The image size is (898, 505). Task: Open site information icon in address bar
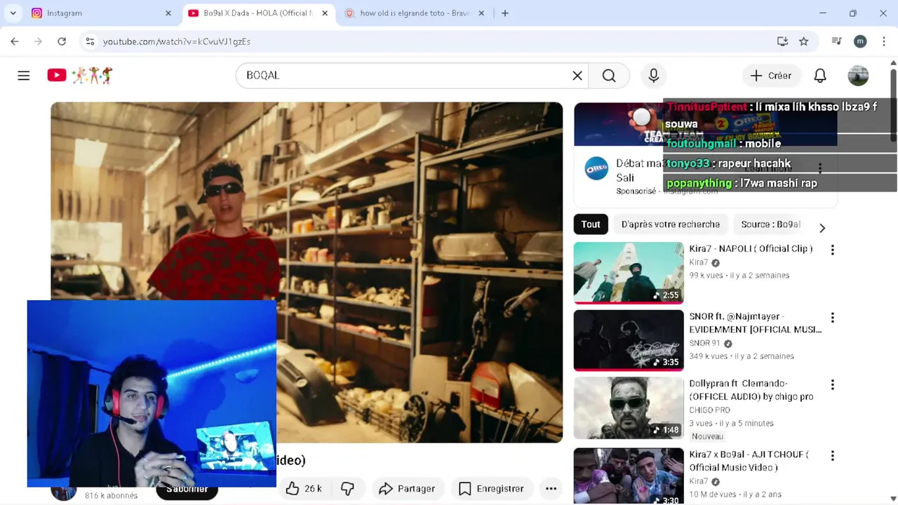[x=90, y=41]
